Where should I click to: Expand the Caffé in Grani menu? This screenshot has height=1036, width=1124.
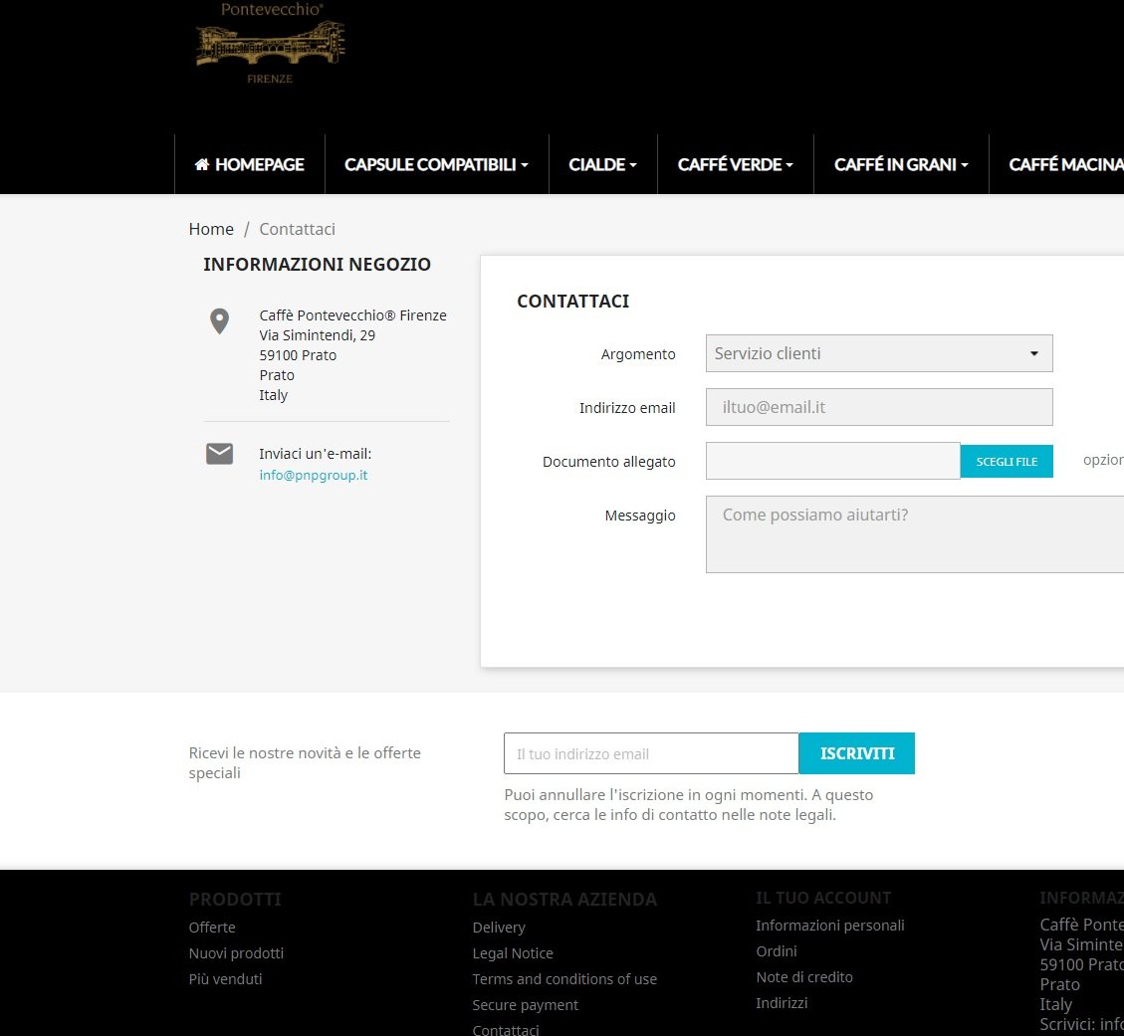click(x=901, y=165)
